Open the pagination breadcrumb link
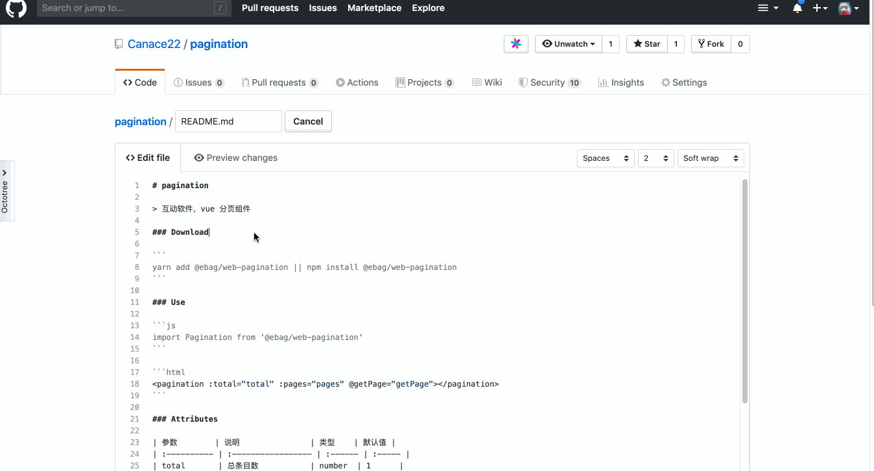 (141, 121)
